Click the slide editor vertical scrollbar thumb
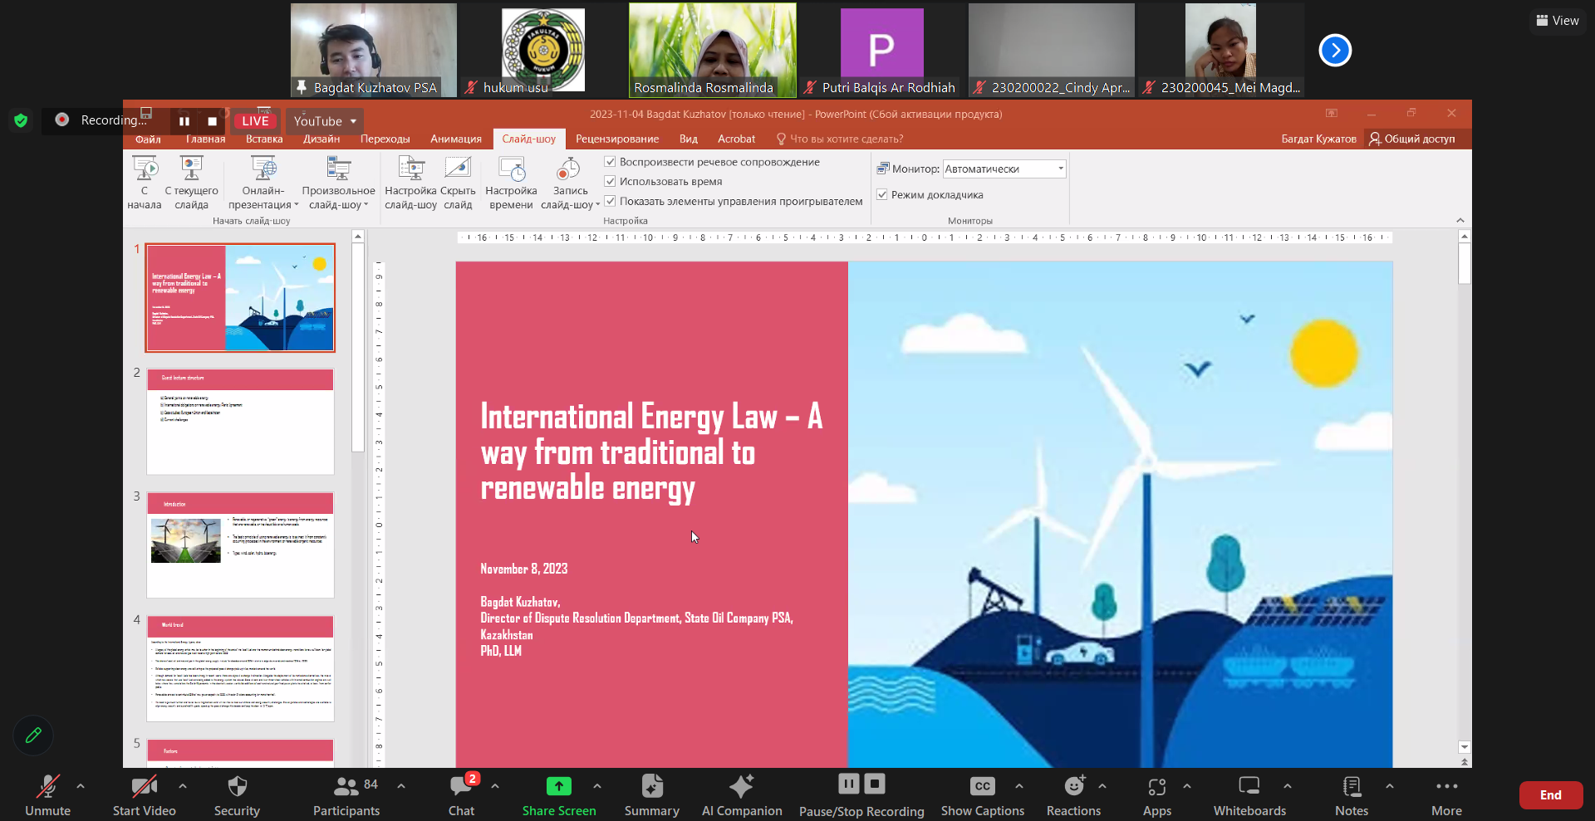Screen dimensions: 1595x821 (x=1465, y=264)
